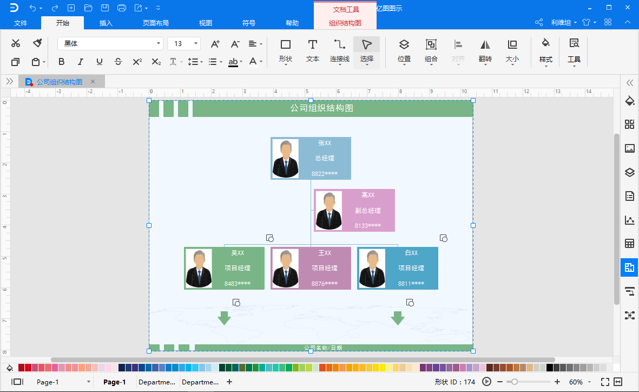Open the 翻转 flip menu

point(485,52)
